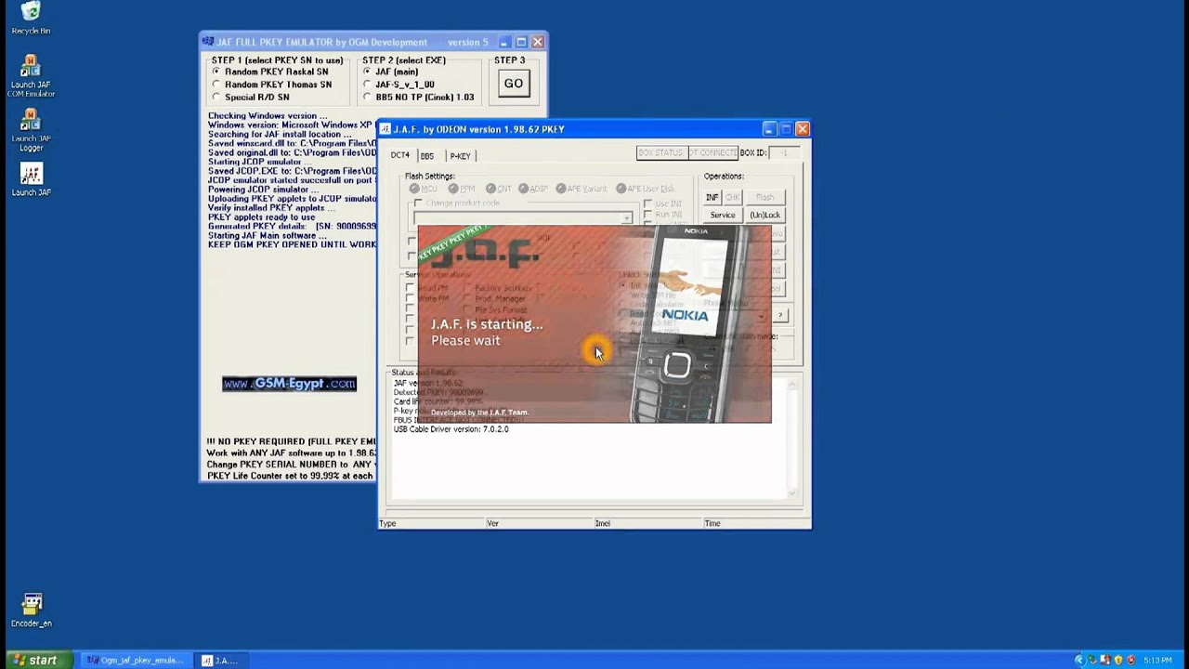The width and height of the screenshot is (1189, 669).
Task: Select JAF-S_v_1_00 EXE radio
Action: tap(367, 85)
